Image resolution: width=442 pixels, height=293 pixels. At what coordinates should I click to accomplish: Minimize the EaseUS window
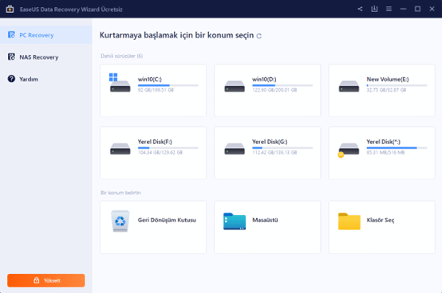[x=403, y=9]
